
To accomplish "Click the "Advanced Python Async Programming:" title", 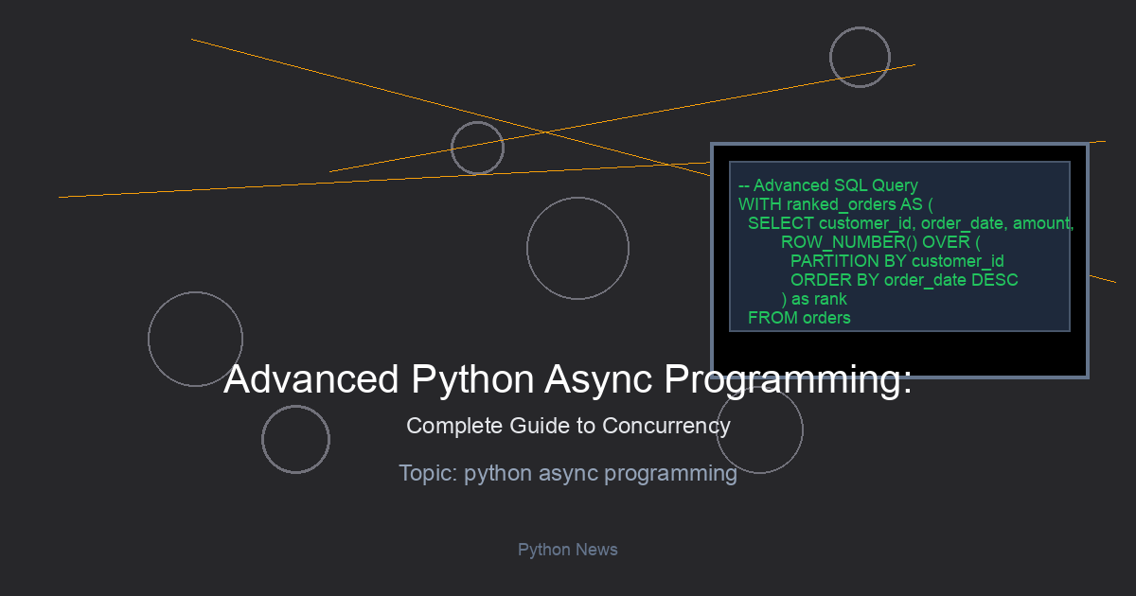I will pos(568,379).
